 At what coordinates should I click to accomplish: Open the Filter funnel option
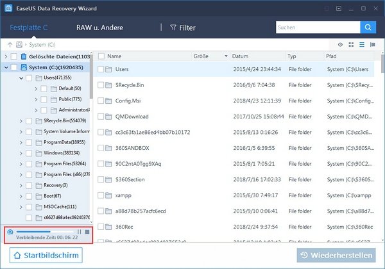183,28
